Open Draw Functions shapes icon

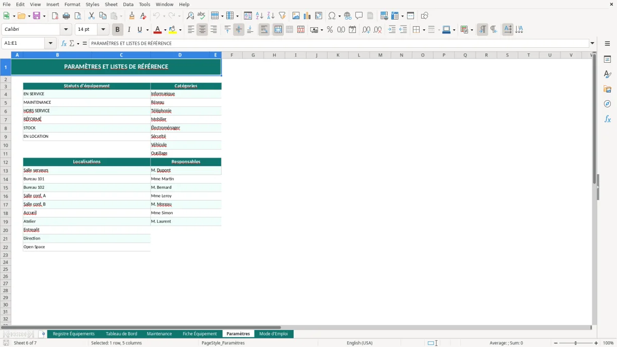click(x=425, y=16)
